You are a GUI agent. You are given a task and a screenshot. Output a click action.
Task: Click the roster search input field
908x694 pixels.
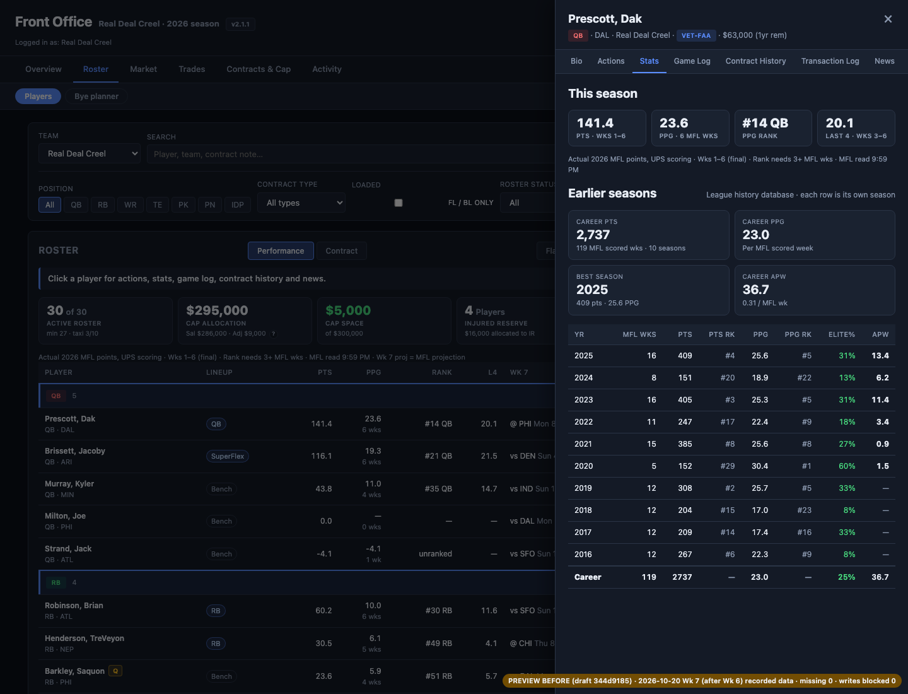[x=351, y=154]
